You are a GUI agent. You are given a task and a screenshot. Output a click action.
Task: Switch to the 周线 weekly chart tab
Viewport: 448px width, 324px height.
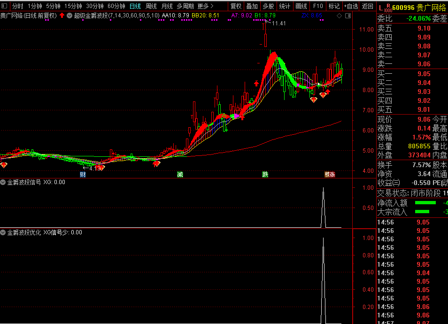coord(151,6)
